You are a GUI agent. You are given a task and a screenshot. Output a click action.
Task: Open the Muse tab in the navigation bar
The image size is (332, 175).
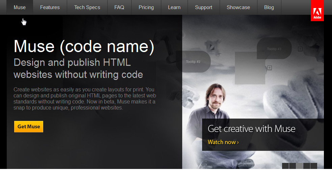20,7
